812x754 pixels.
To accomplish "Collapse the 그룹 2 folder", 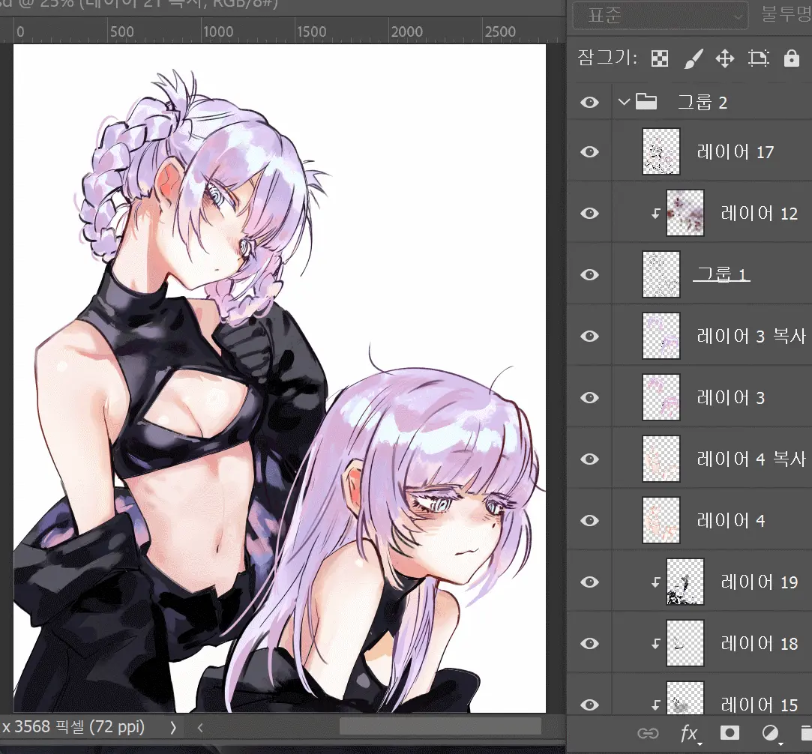I will (624, 102).
